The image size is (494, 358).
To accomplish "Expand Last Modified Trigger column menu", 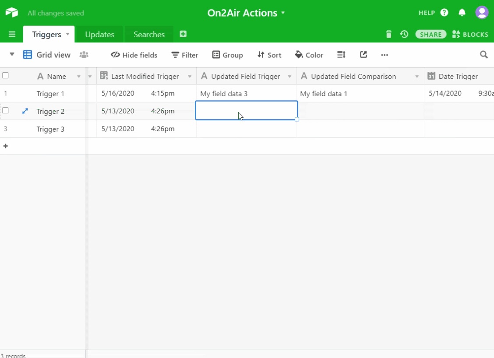I will (190, 77).
